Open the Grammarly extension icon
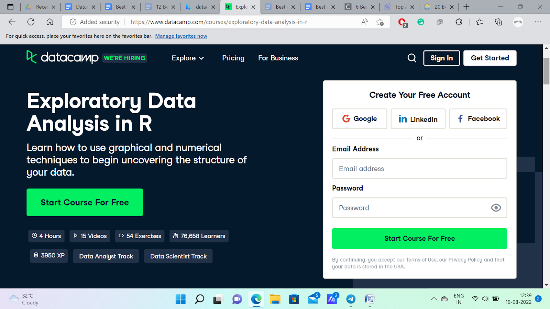550x309 pixels. coord(421,22)
